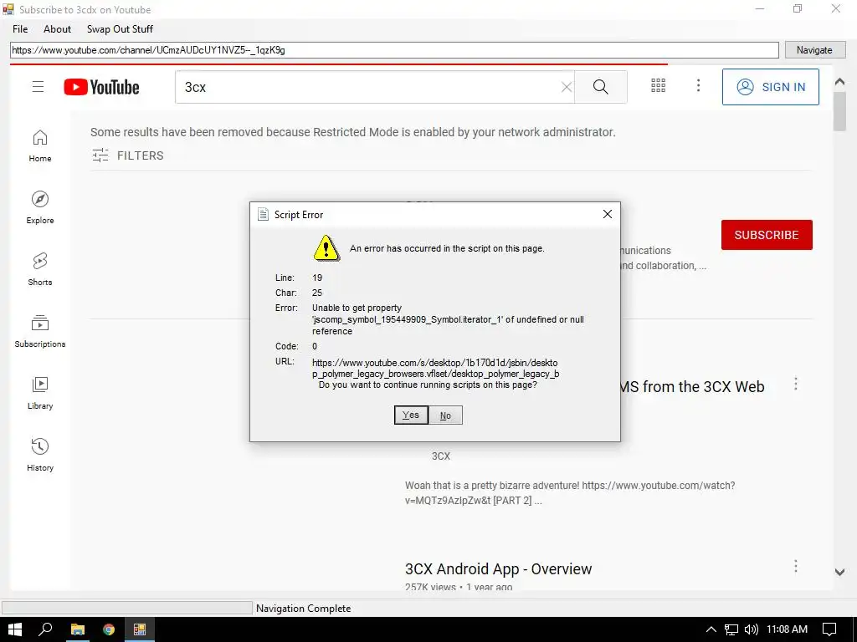Click the 11:08 AM clock
Screen dimensions: 857x642
tap(787, 629)
